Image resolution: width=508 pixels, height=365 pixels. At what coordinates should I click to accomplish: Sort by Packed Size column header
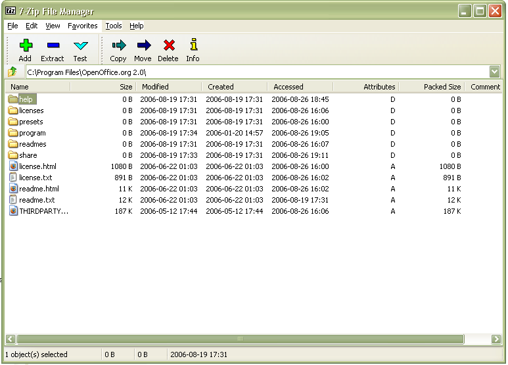(x=432, y=87)
